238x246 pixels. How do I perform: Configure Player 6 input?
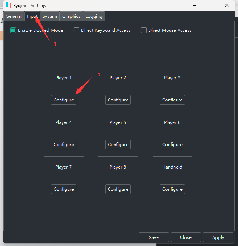172,144
